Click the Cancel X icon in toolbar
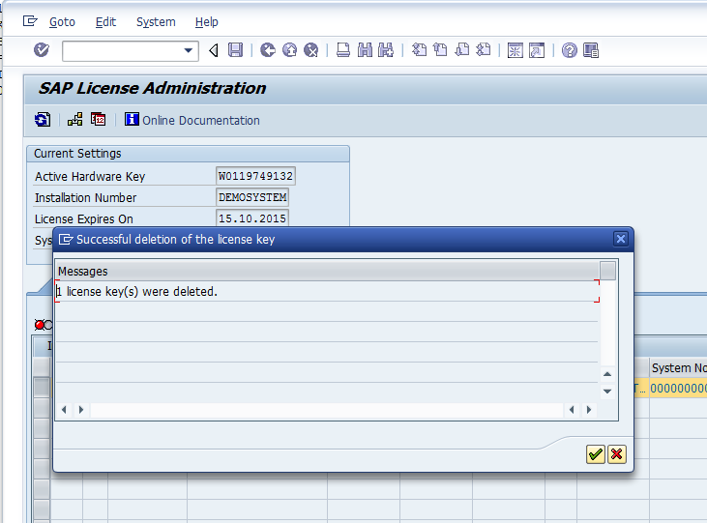Image resolution: width=707 pixels, height=523 pixels. pos(311,49)
